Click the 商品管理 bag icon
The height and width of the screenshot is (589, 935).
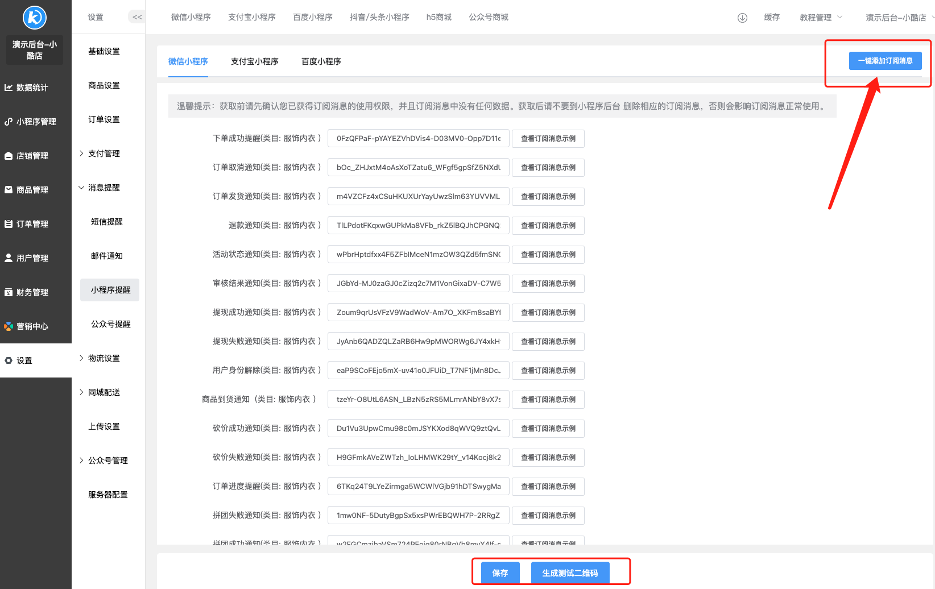(9, 190)
